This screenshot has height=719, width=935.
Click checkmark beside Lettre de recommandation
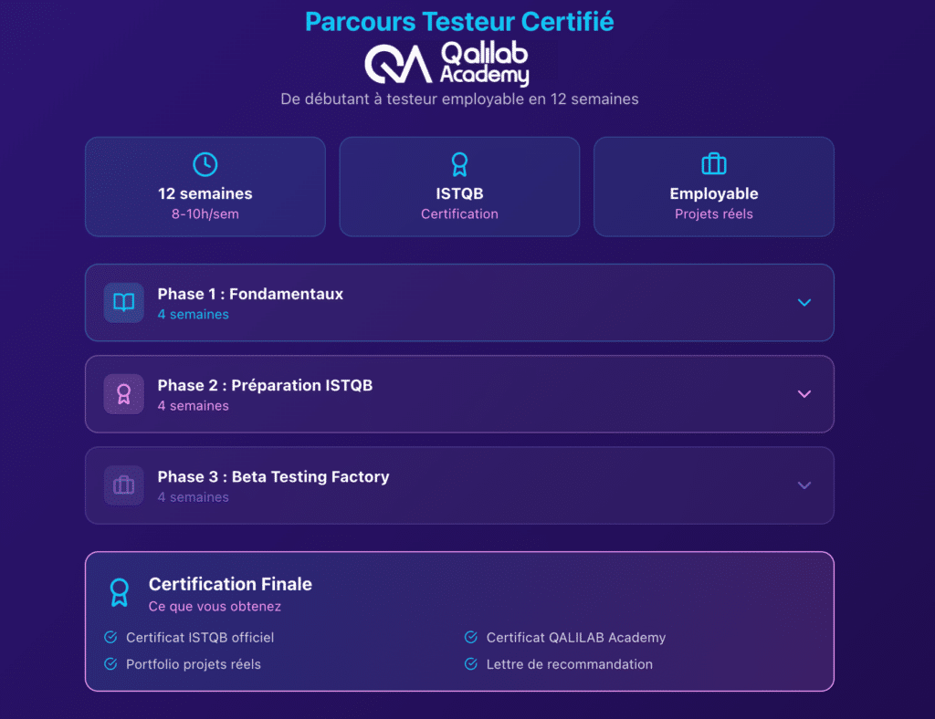coord(471,664)
